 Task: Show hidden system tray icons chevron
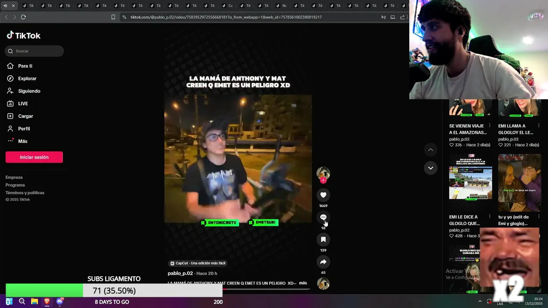click(479, 301)
